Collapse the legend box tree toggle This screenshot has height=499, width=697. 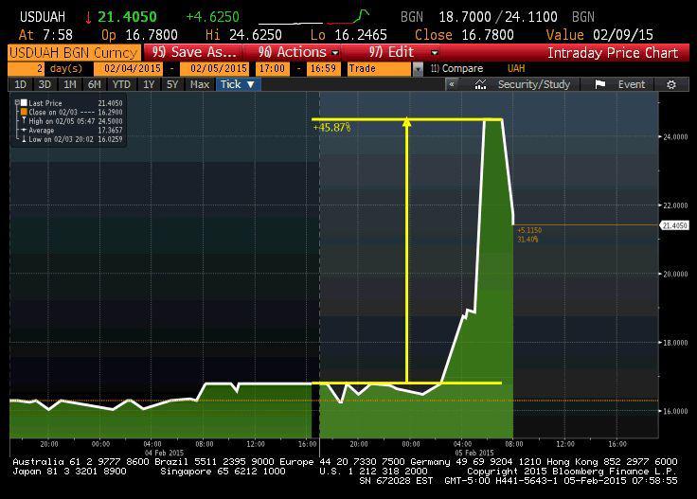[17, 101]
